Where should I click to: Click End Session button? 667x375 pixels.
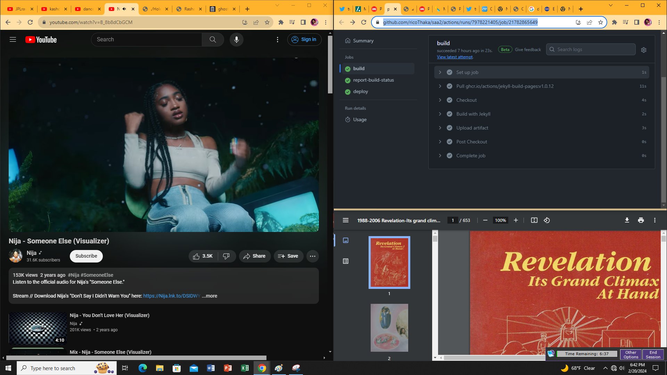pos(653,355)
